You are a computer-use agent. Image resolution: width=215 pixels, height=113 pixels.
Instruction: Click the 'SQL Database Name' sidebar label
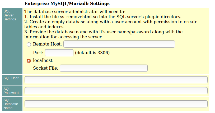click(x=11, y=104)
